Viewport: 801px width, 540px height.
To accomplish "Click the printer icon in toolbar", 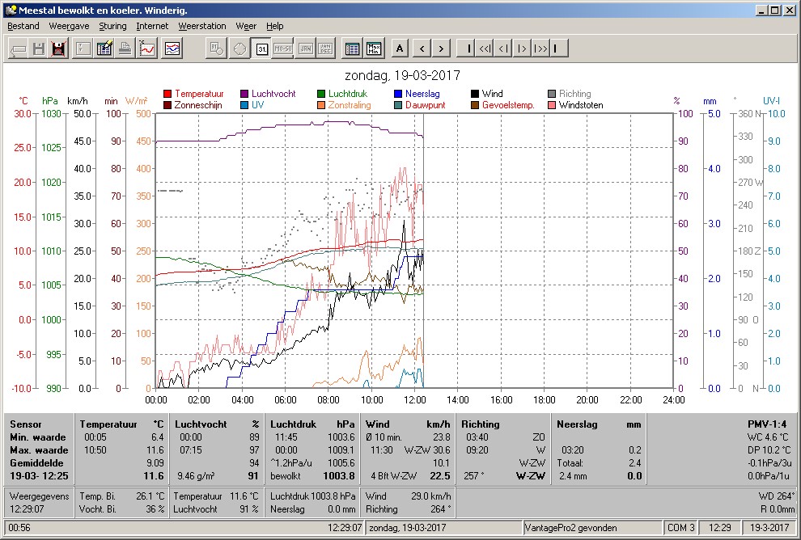I will [125, 49].
